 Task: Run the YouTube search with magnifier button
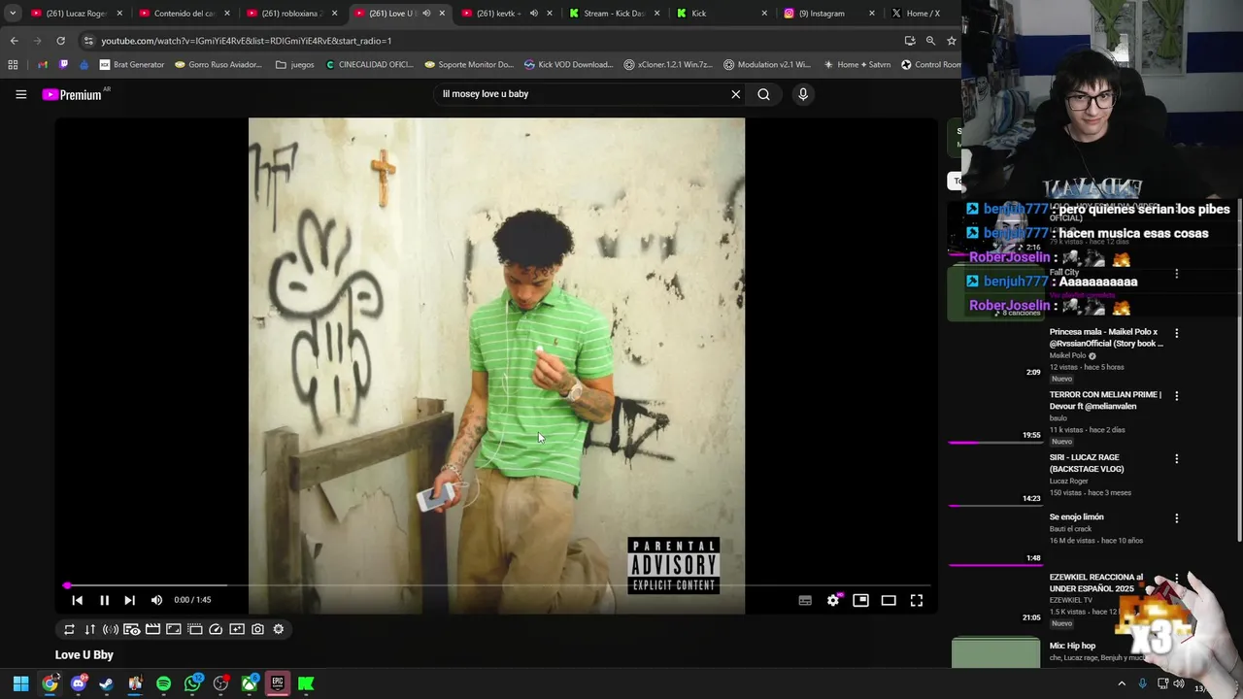763,94
